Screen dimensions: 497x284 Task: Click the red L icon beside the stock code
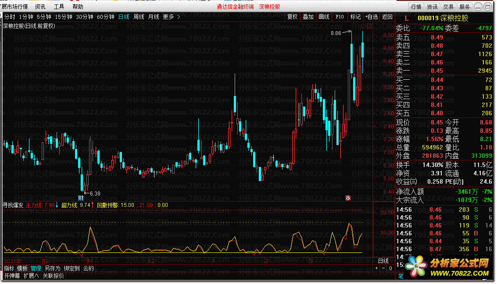click(406, 18)
